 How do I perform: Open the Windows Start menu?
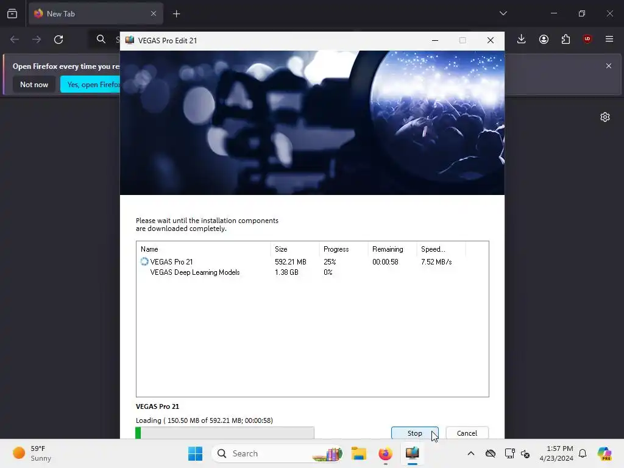click(195, 453)
